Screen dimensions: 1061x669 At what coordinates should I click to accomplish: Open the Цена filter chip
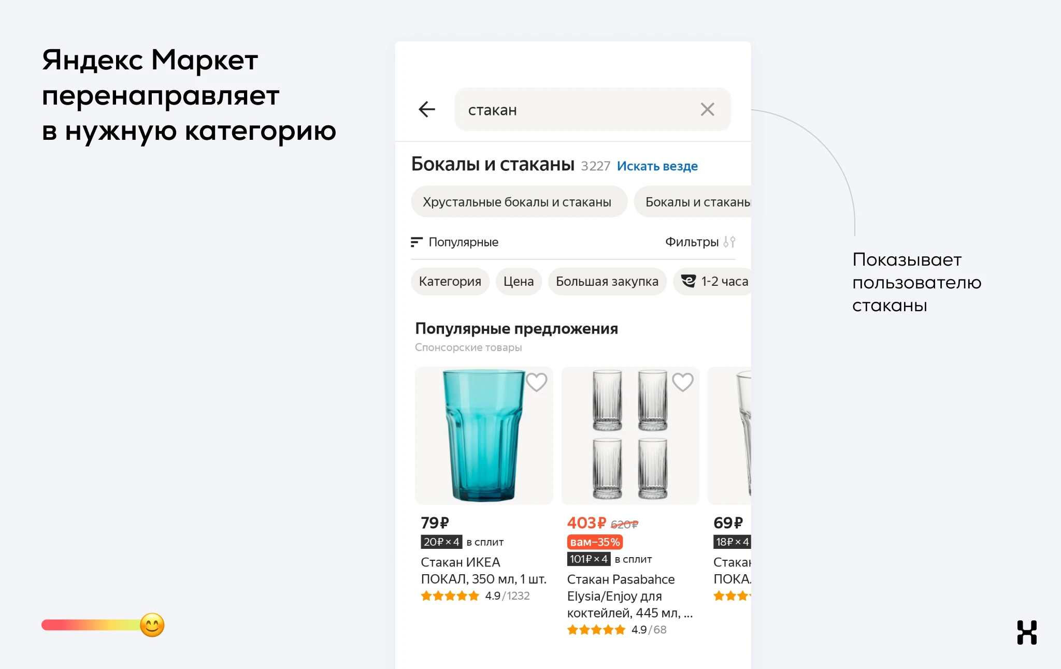click(519, 281)
